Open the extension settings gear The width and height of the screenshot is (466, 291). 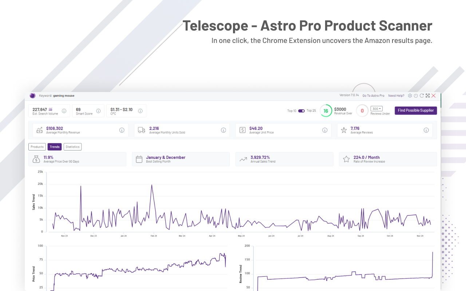410,96
